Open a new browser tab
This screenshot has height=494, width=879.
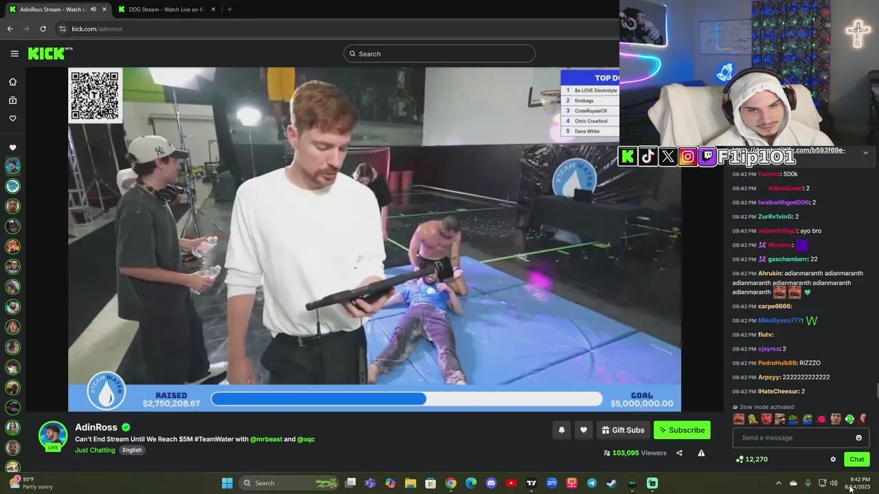pyautogui.click(x=229, y=10)
